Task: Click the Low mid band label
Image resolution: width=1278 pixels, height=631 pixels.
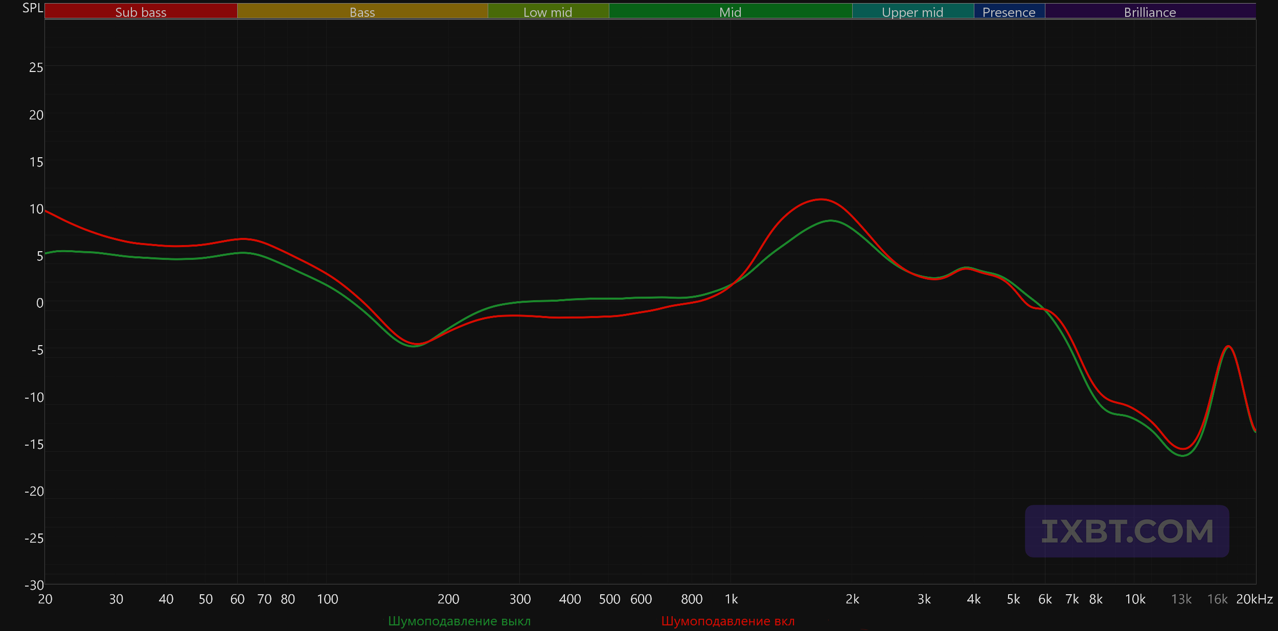Action: click(x=547, y=12)
